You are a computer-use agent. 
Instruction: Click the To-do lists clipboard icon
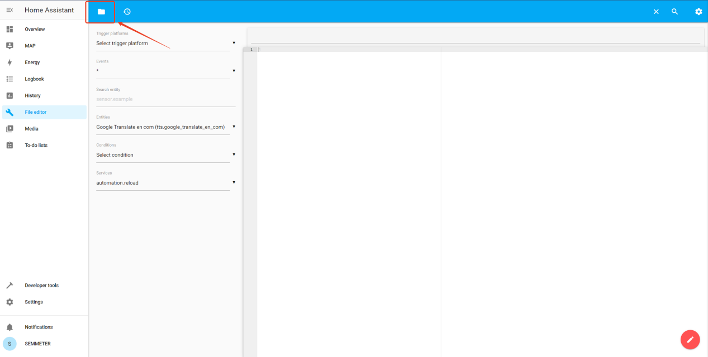tap(9, 145)
